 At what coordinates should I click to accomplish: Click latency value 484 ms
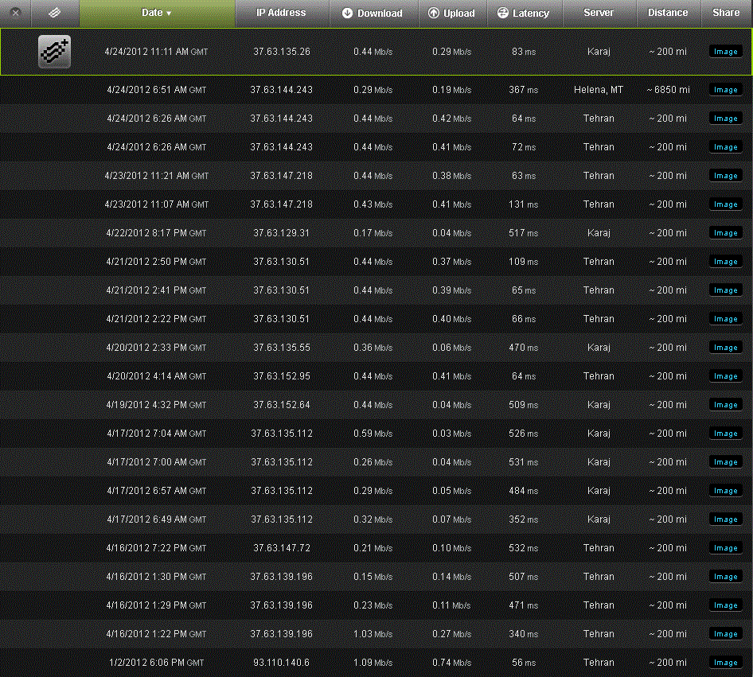click(x=524, y=491)
